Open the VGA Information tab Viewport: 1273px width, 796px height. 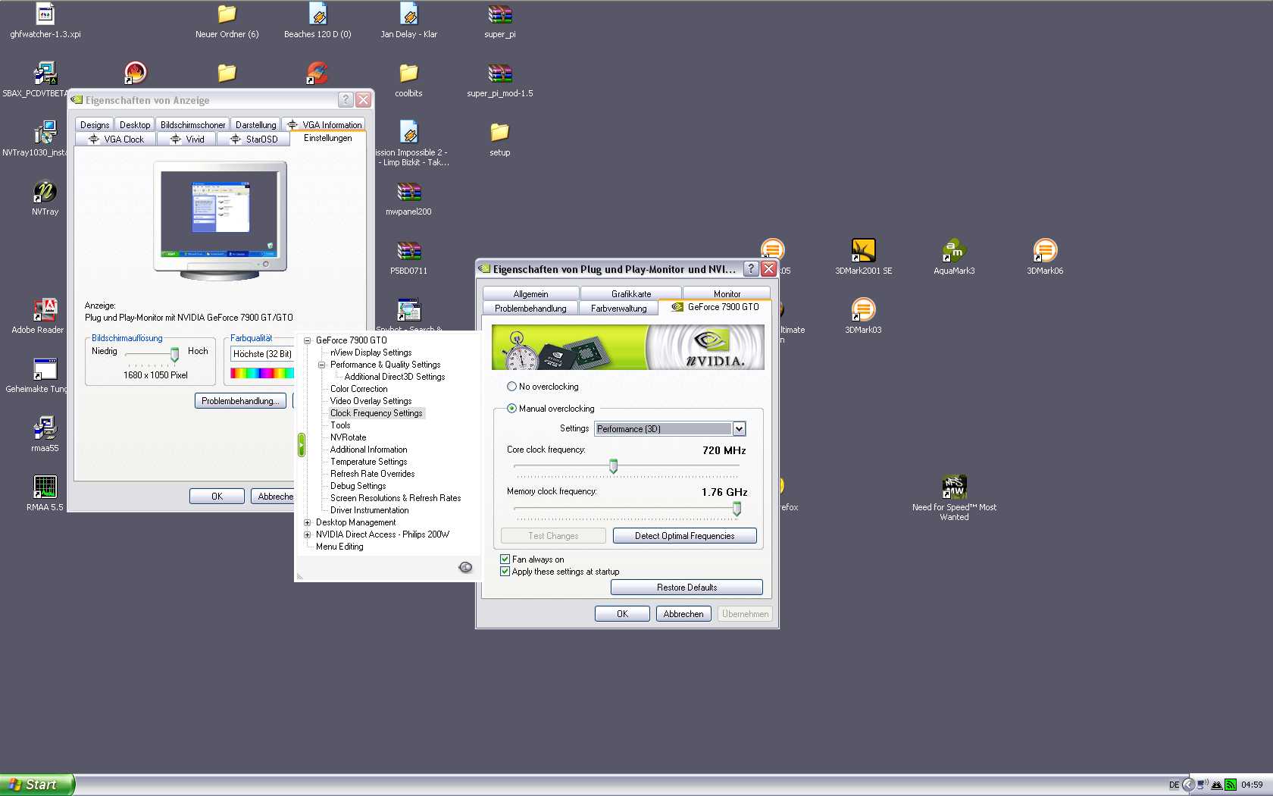[x=324, y=125]
